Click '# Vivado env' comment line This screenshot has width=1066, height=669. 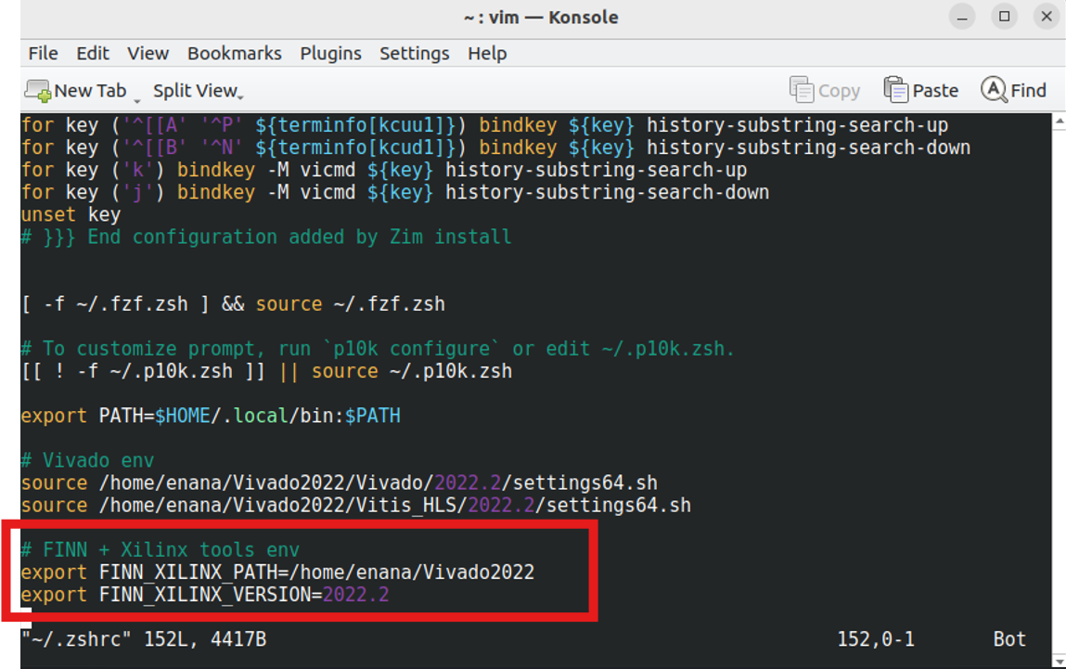88,460
